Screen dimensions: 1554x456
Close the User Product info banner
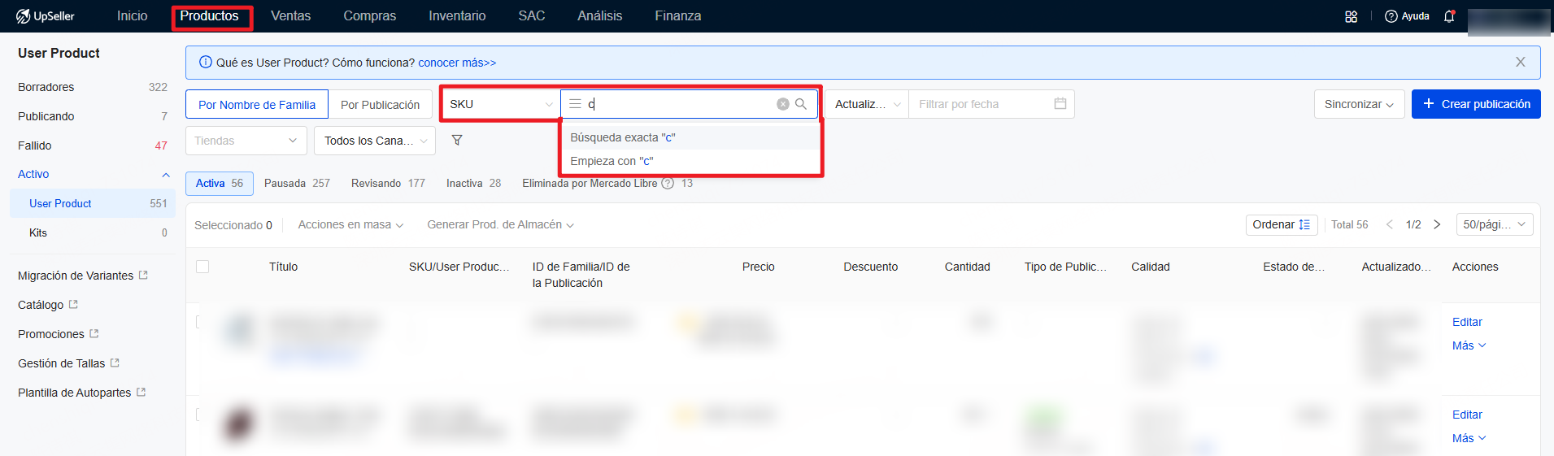1520,63
